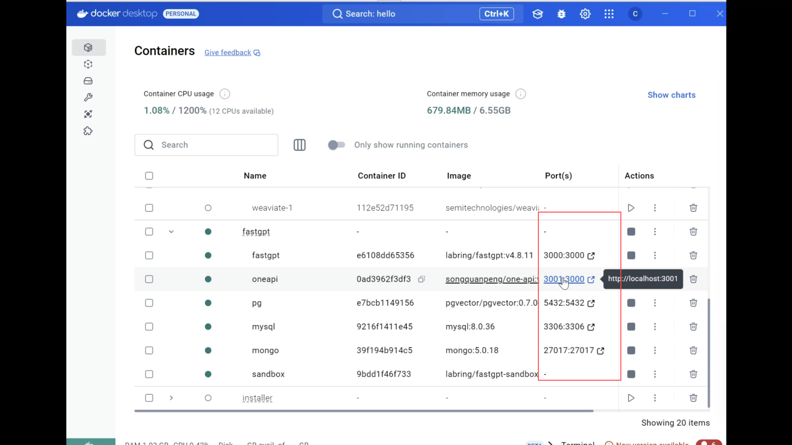Check the mysql container checkbox

coord(149,327)
